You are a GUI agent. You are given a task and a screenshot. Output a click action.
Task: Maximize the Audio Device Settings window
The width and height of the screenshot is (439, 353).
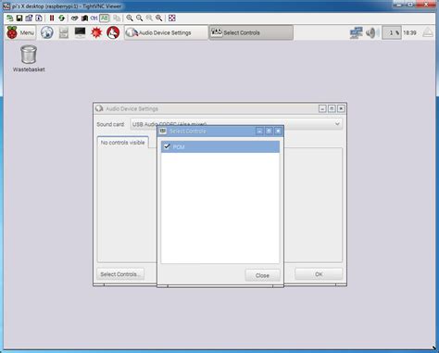tap(332, 108)
